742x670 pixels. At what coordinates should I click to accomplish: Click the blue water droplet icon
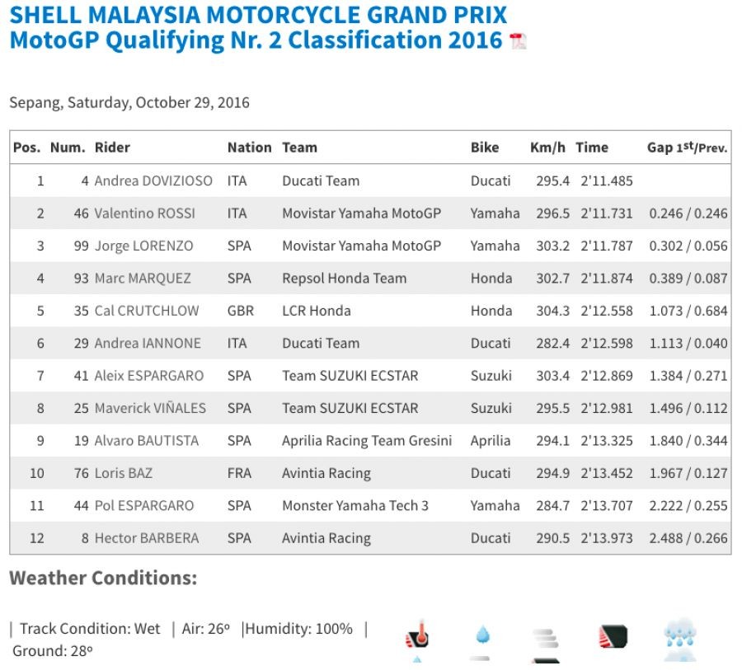(482, 635)
